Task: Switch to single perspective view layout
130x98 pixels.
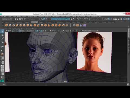Action: (x=2, y=59)
